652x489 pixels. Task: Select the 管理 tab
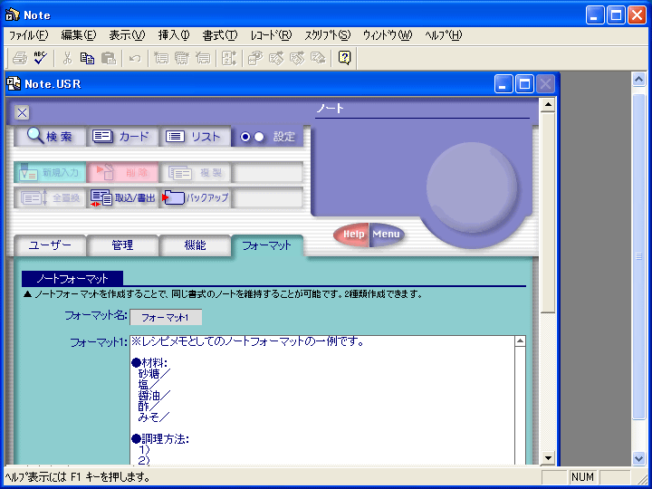pos(122,245)
